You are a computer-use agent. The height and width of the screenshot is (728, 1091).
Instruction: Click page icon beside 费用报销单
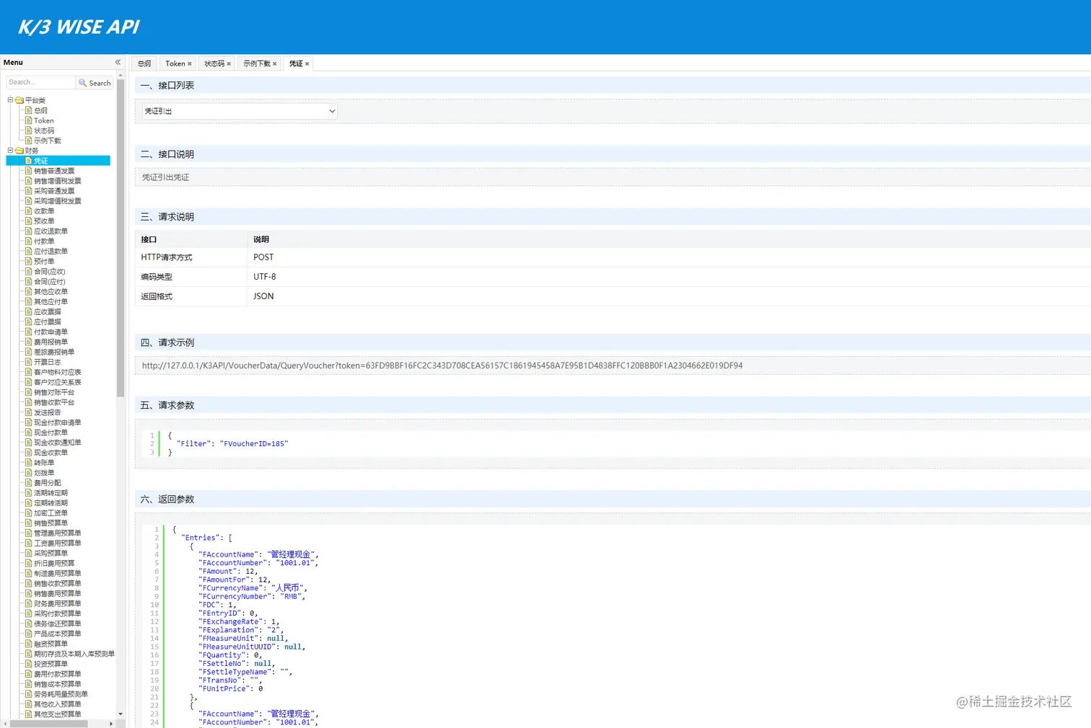[x=29, y=342]
